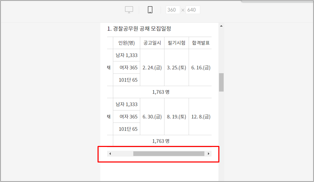Click the right arrow of the horizontal scrollbar

tap(208, 153)
